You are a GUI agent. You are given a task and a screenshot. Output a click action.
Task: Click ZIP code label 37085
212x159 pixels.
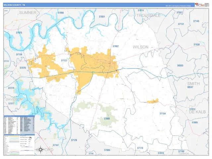107,150
